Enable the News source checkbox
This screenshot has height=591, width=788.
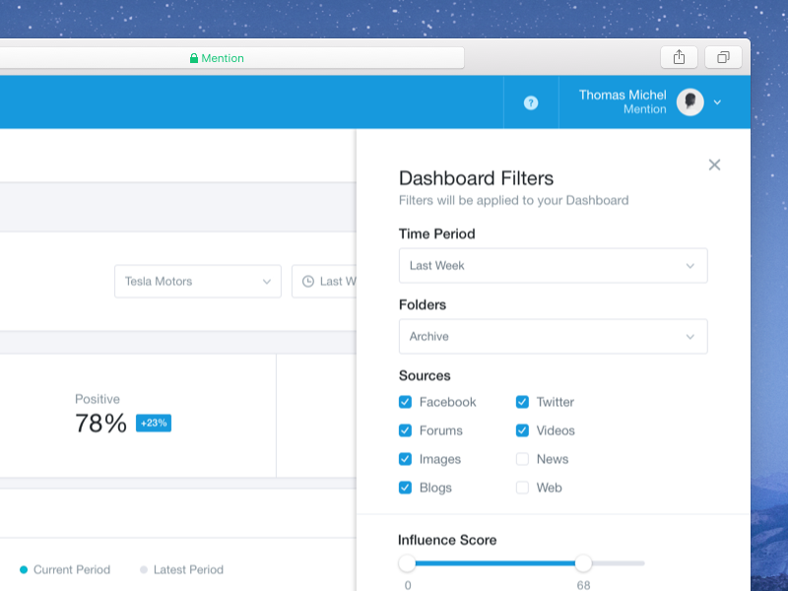(x=521, y=459)
